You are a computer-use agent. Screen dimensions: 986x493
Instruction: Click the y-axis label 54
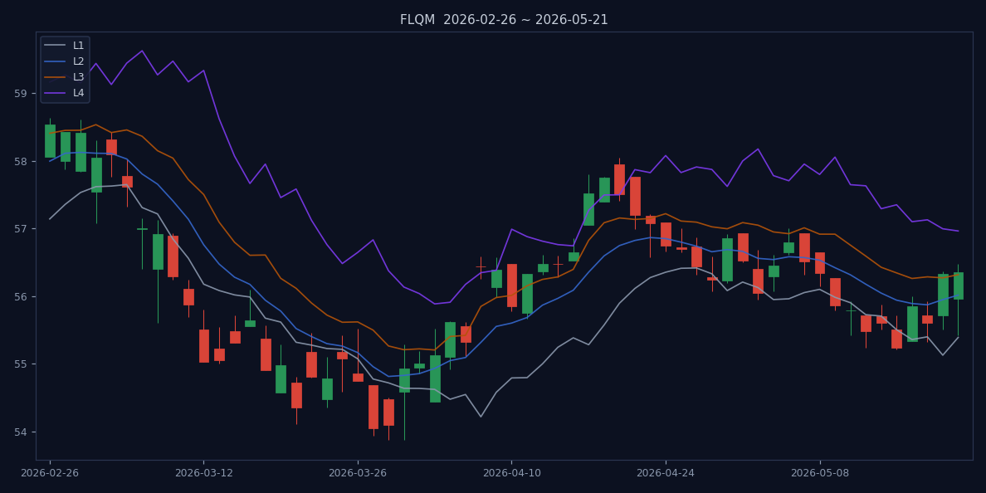pos(21,432)
